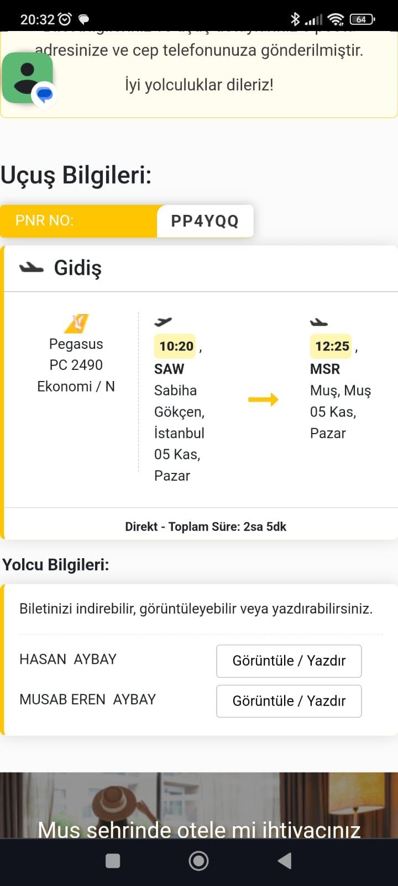Tap the message bubble icon in the status bar

[x=83, y=18]
